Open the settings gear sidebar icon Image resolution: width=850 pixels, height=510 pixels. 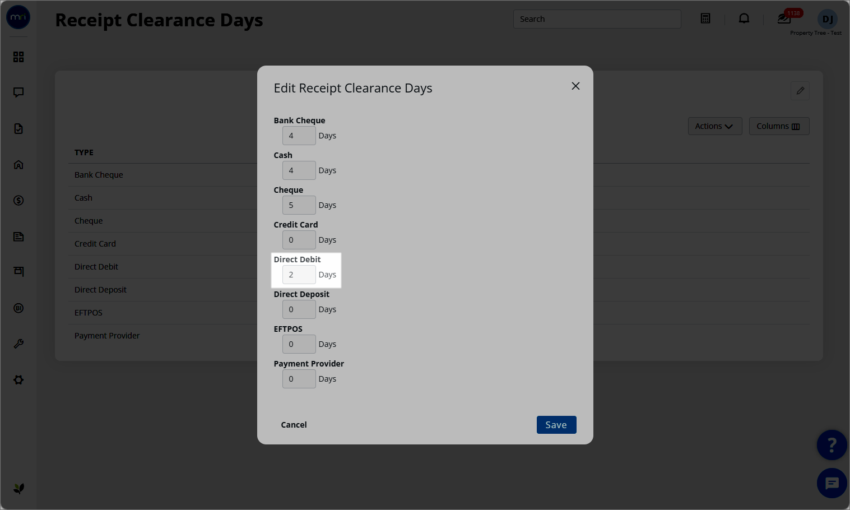coord(18,380)
